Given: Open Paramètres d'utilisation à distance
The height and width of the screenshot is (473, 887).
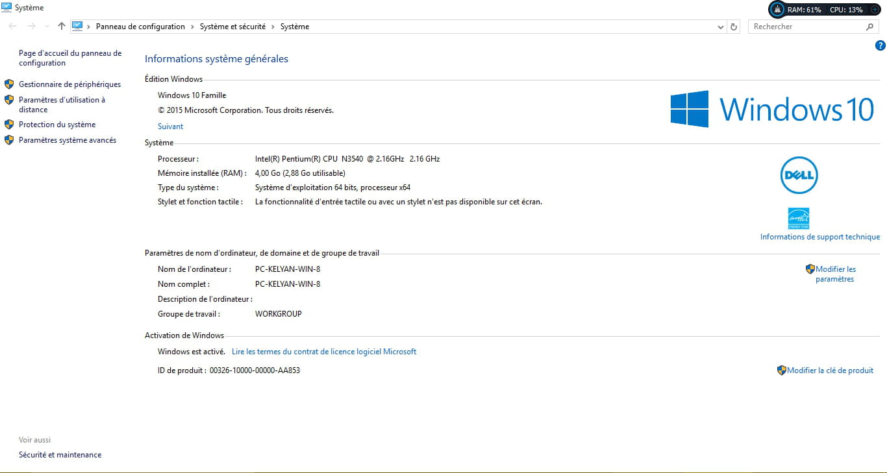Looking at the screenshot, I should coord(62,104).
